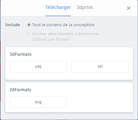The height and width of the screenshot is (120, 138).
Task: Download the svg 2D file
Action: [x=38, y=102]
